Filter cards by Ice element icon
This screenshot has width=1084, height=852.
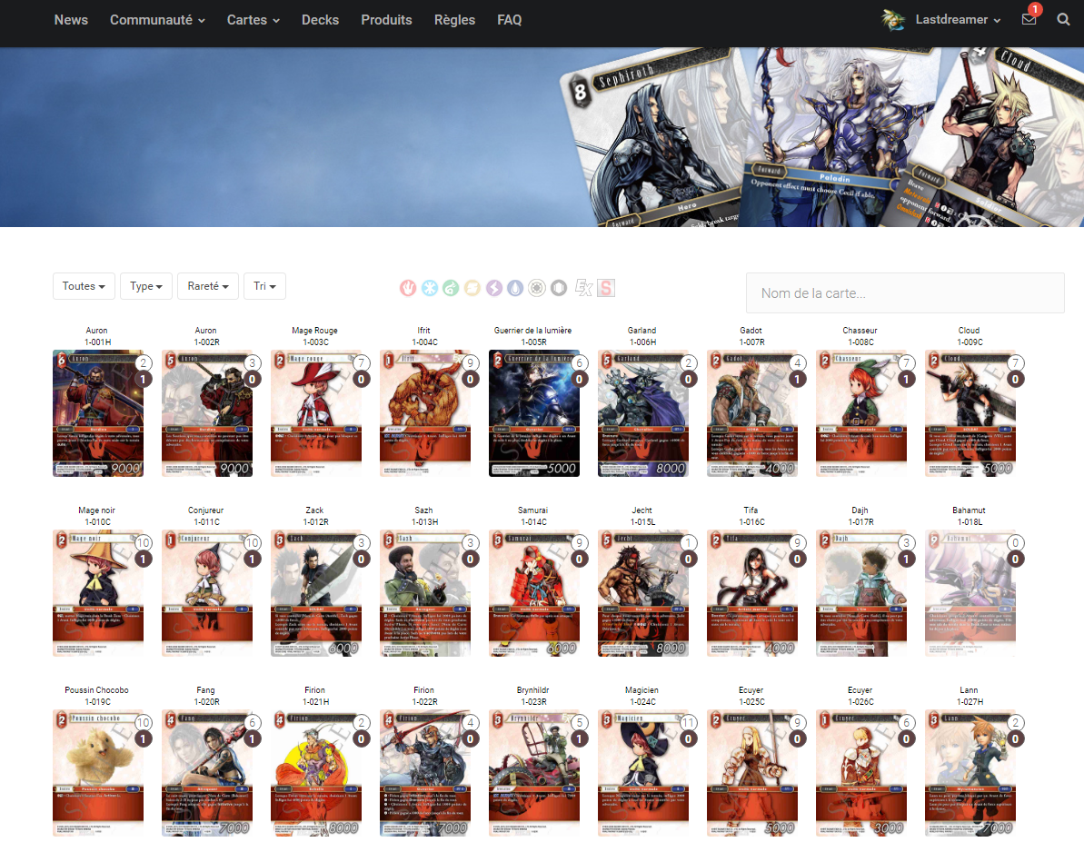[430, 288]
